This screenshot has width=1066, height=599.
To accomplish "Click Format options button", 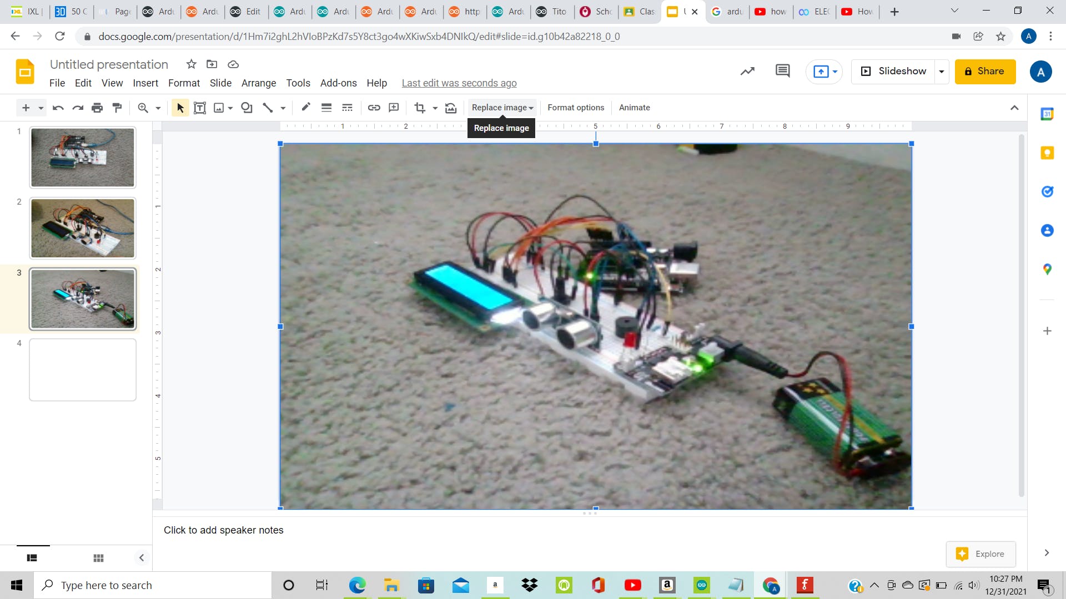I will pos(576,108).
